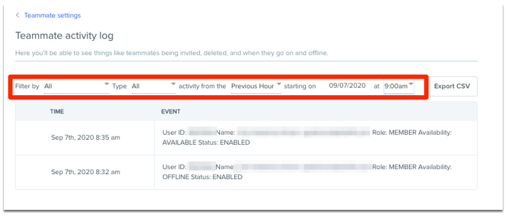Image resolution: width=509 pixels, height=218 pixels.
Task: Open the 9:00am time dropdown
Action: [x=399, y=86]
